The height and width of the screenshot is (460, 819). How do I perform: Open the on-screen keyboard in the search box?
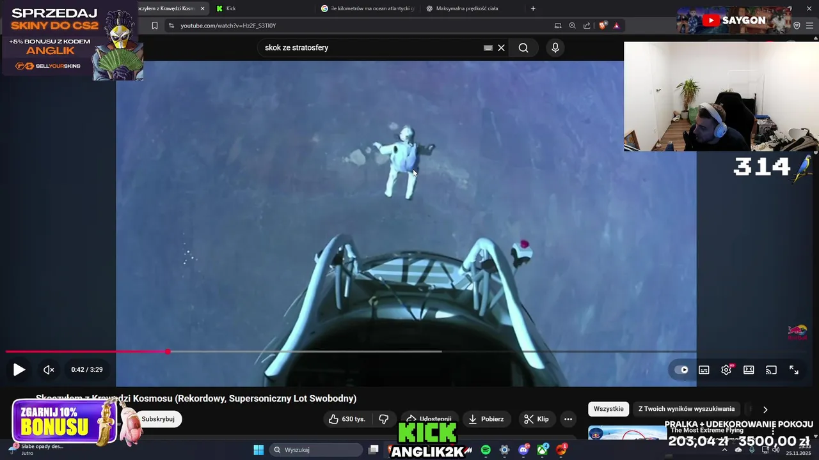click(x=488, y=48)
